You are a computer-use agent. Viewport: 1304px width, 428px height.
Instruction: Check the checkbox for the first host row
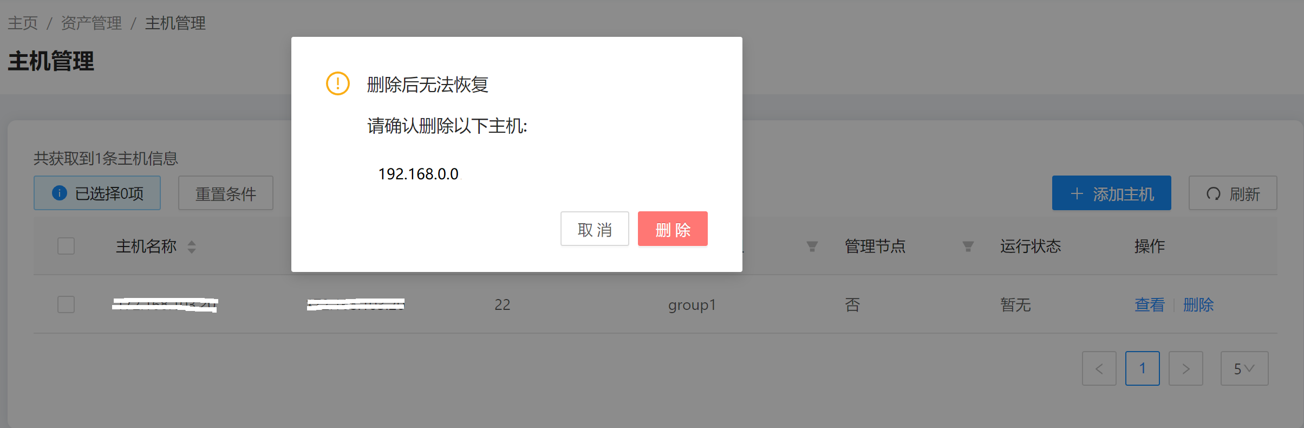[66, 304]
